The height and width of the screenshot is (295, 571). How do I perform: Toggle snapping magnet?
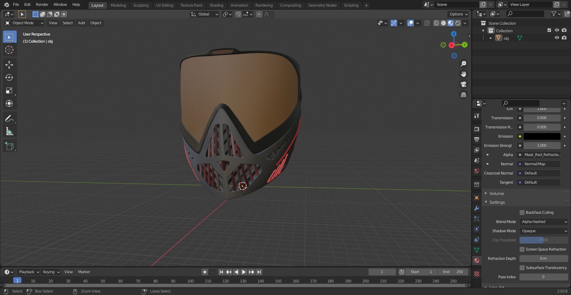(238, 14)
